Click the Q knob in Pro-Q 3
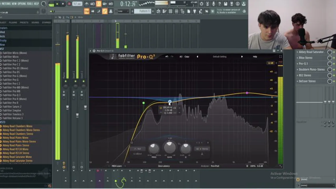The height and width of the screenshot is (189, 336). click(186, 149)
